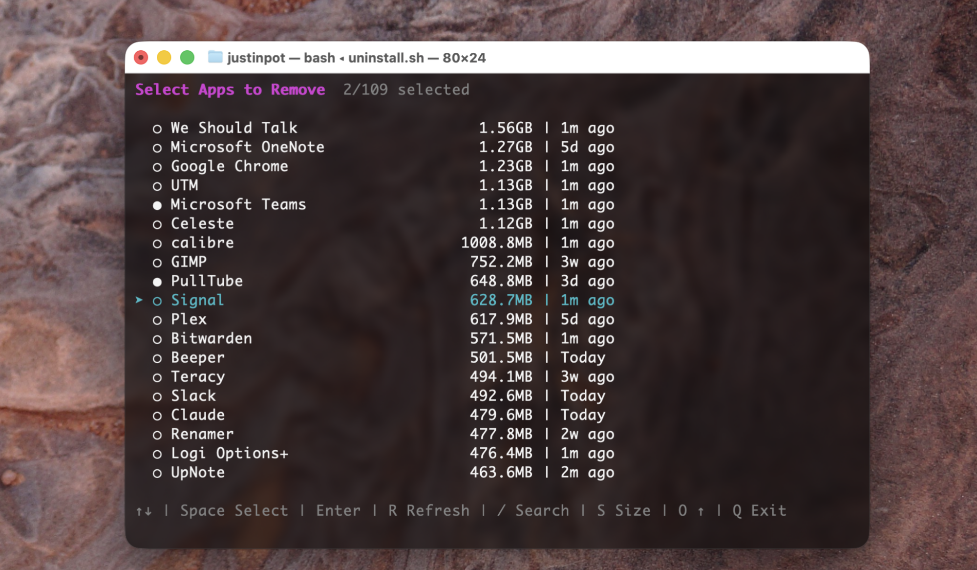
Task: Click the Claude app name
Action: tap(198, 415)
